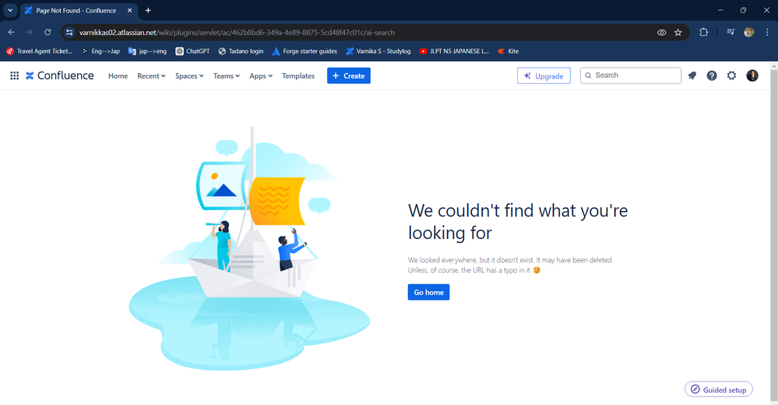Click the Confluence logo

coord(59,76)
